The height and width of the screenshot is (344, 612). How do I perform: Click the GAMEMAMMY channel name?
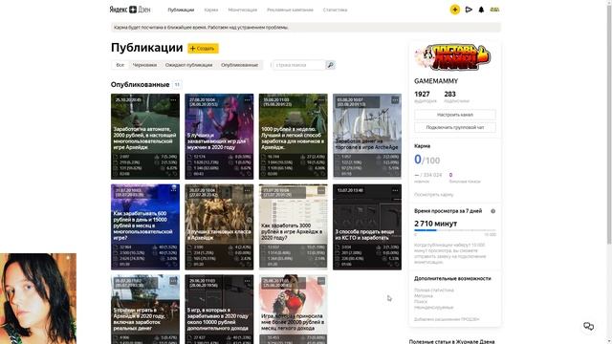(436, 81)
